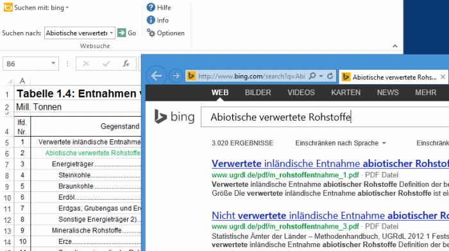The image size is (449, 251).
Task: Click the green Go arrow button
Action: click(x=122, y=33)
